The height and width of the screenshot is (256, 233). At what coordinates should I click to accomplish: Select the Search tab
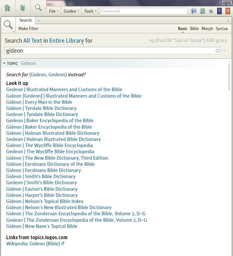click(26, 20)
